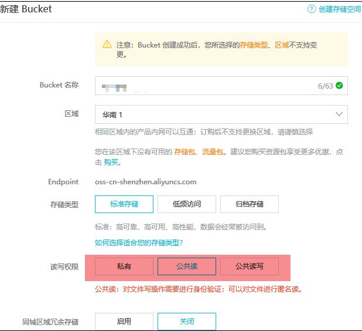Screen dimensions: 362x331
Task: Choose 关闭 for 同城区域冗余存储
Action: [187, 322]
